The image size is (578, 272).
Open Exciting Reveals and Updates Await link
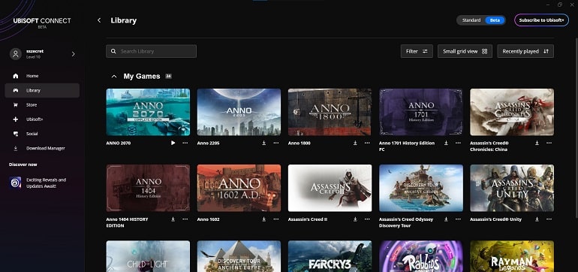pos(46,183)
